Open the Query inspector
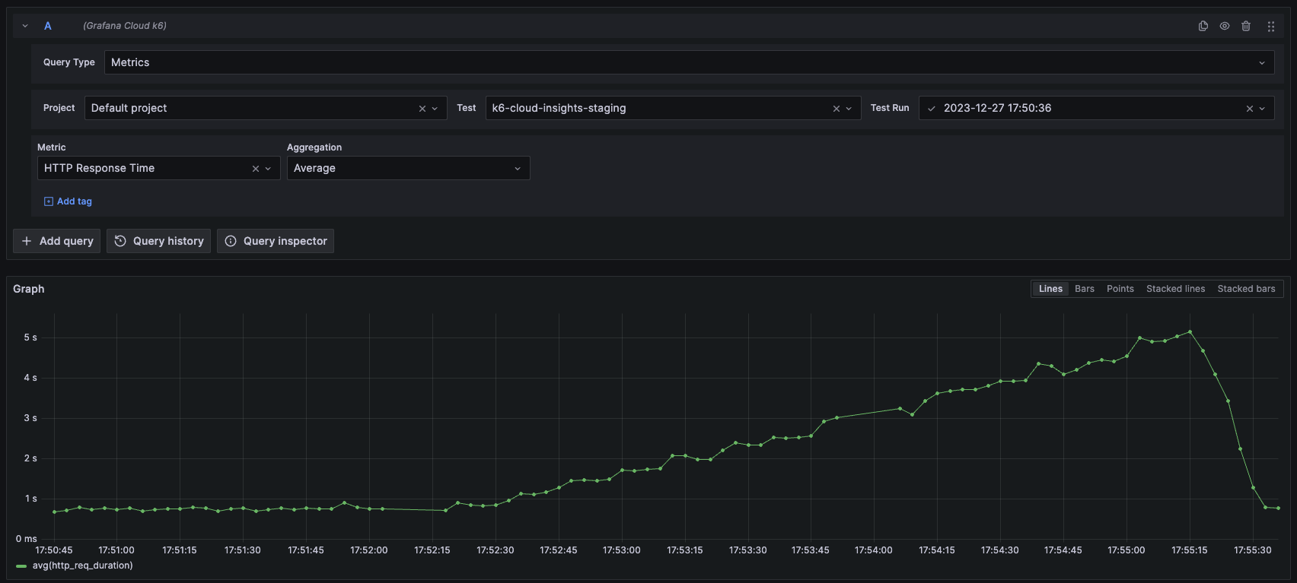This screenshot has height=583, width=1297. point(276,241)
